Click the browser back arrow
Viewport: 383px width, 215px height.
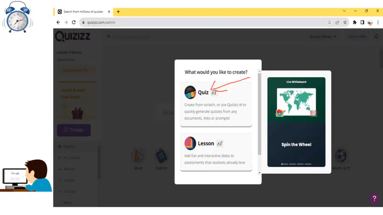click(x=58, y=23)
